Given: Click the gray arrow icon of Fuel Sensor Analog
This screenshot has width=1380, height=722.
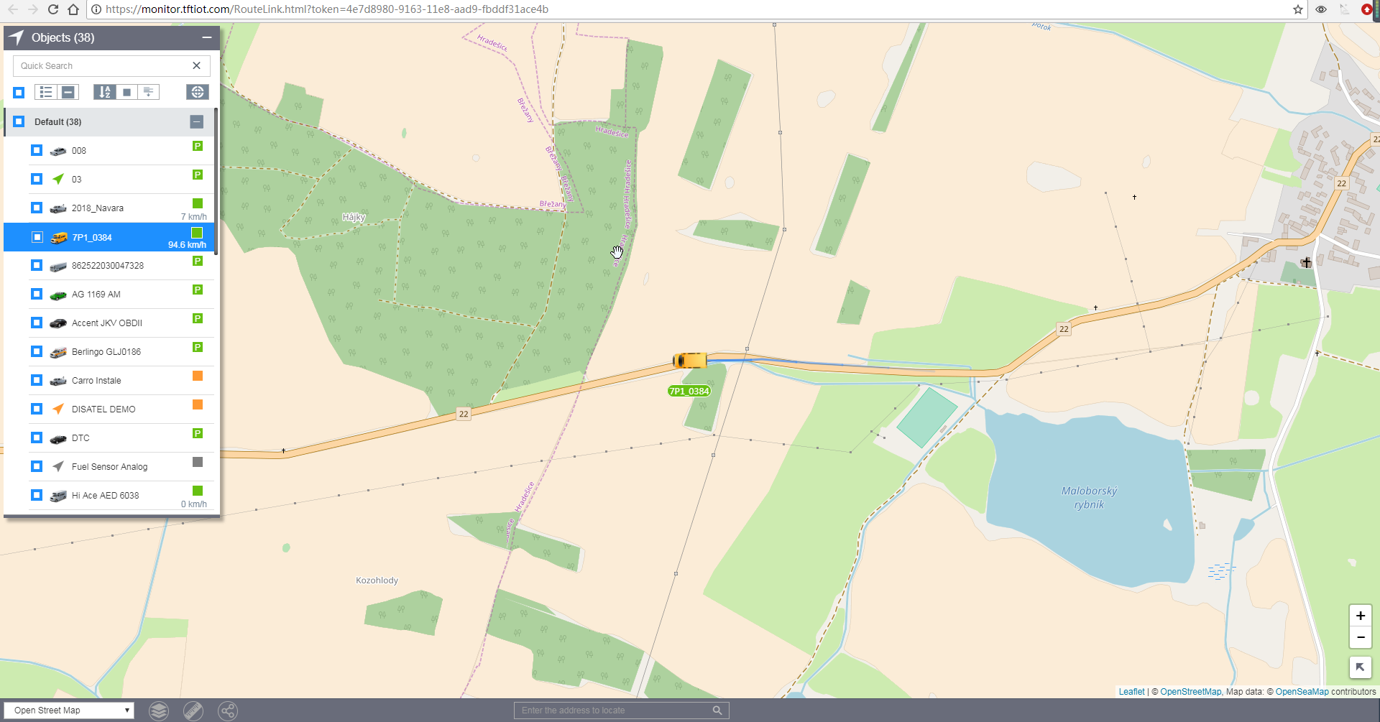Looking at the screenshot, I should pos(58,466).
